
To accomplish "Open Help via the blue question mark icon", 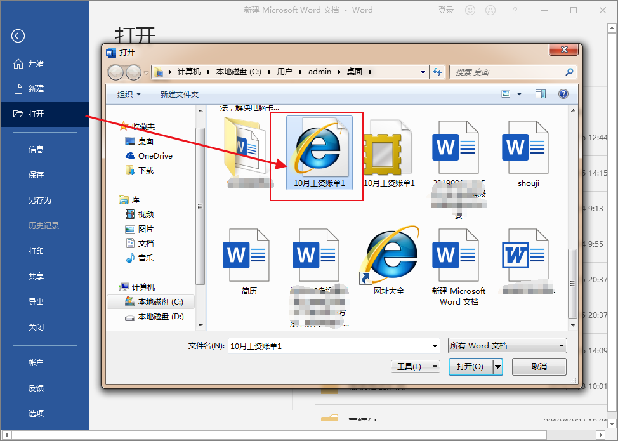I will [563, 94].
